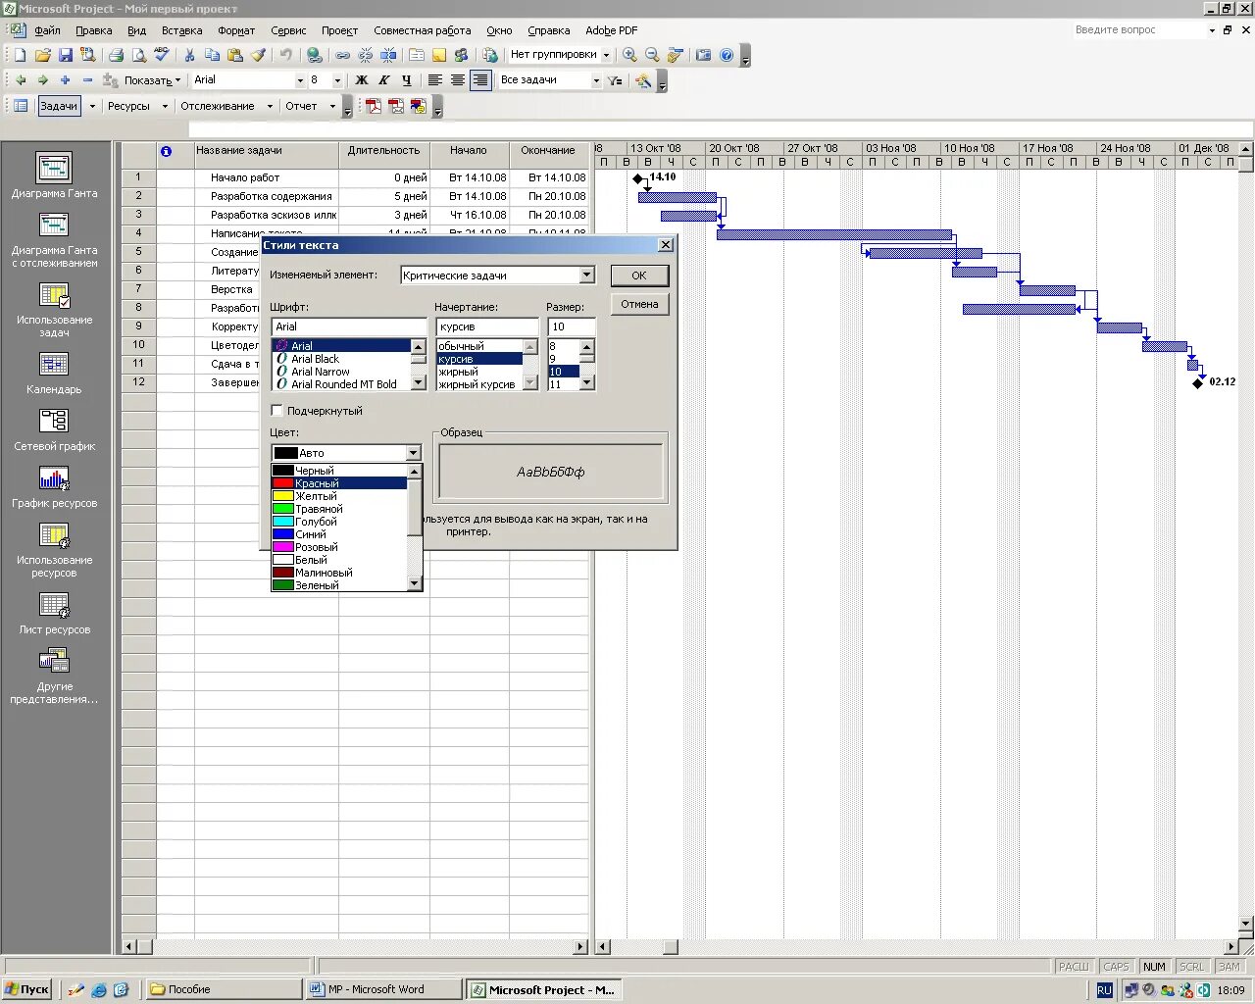Click the Format Painter brush icon
The height and width of the screenshot is (1004, 1255).
[x=258, y=55]
